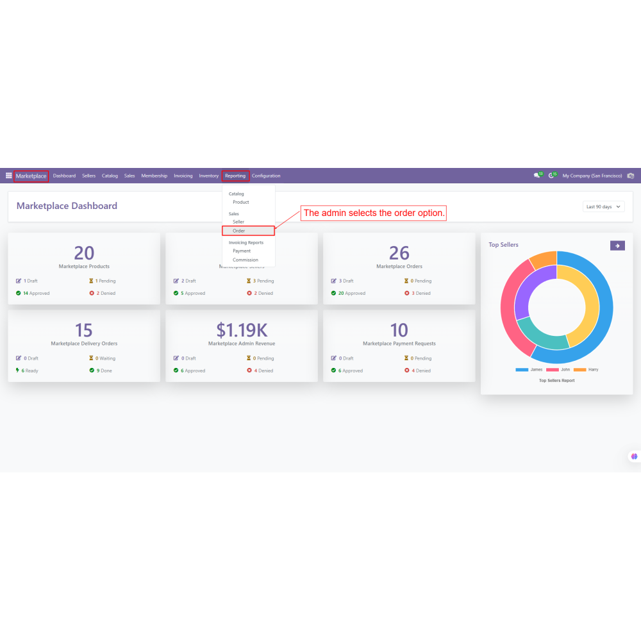Open the apps grid launcher icon
The image size is (641, 641).
pos(9,176)
